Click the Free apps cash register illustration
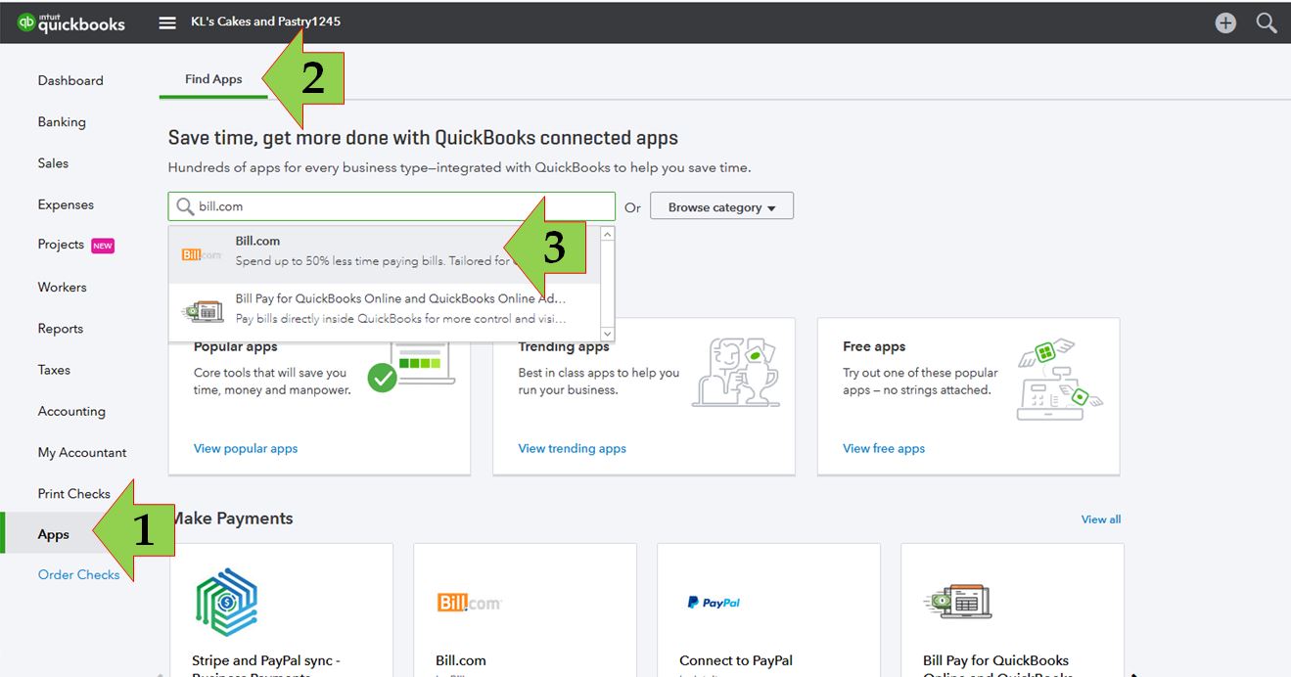The image size is (1291, 677). 1060,380
